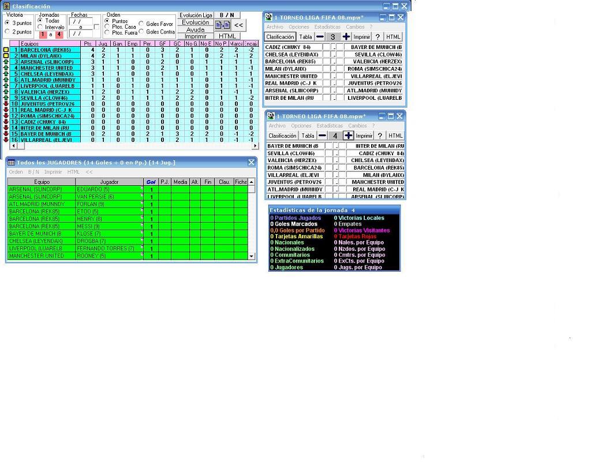Click soccer ball icon of jornada 4 window
Screen dimensions: 591x473
(271, 116)
